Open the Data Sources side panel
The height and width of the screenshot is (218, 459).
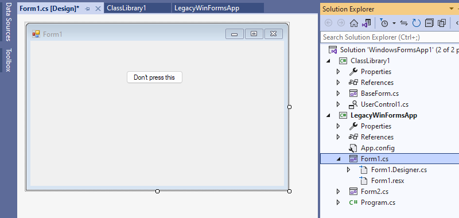[9, 22]
